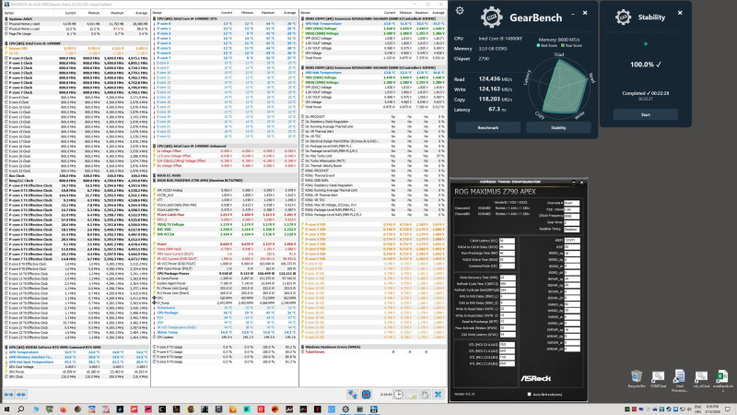The height and width of the screenshot is (415, 737).
Task: Click Refresh Cycle Time 2 (tRFC2) field
Action: [x=508, y=284]
